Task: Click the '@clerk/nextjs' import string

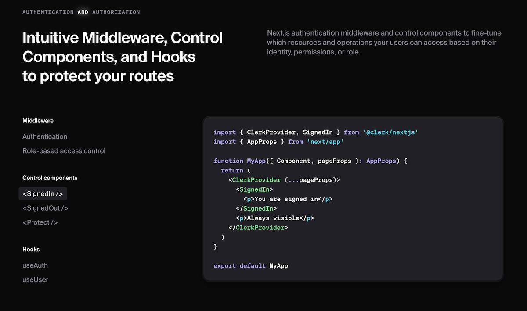Action: pyautogui.click(x=390, y=132)
